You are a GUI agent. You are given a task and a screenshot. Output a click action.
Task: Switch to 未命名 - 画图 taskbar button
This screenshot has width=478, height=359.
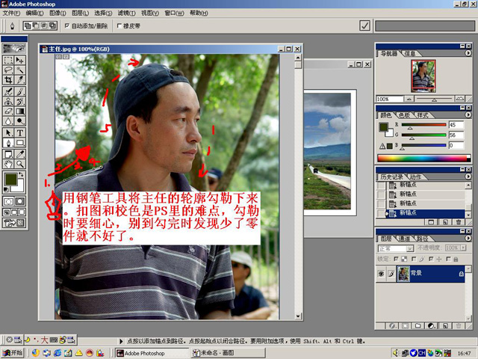(x=229, y=353)
